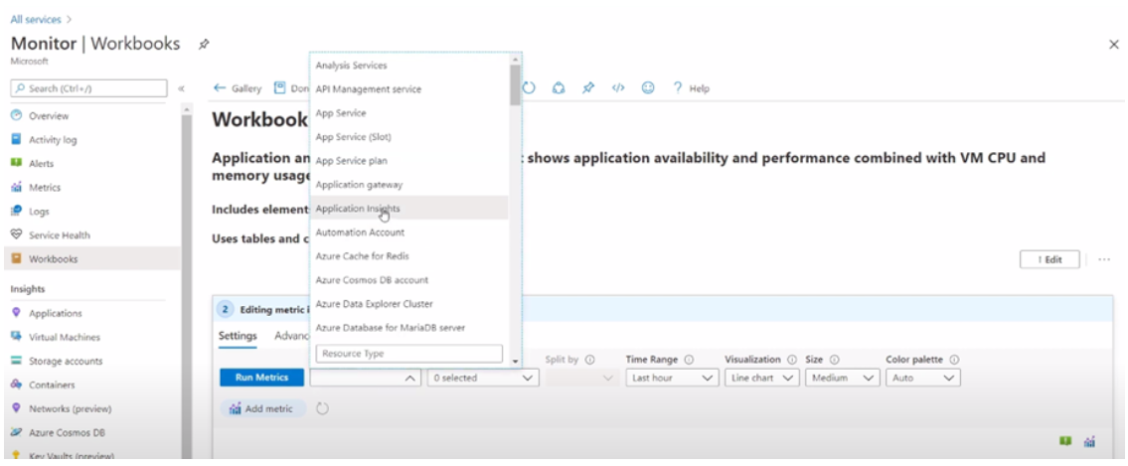Click the Time Range info icon

[689, 359]
